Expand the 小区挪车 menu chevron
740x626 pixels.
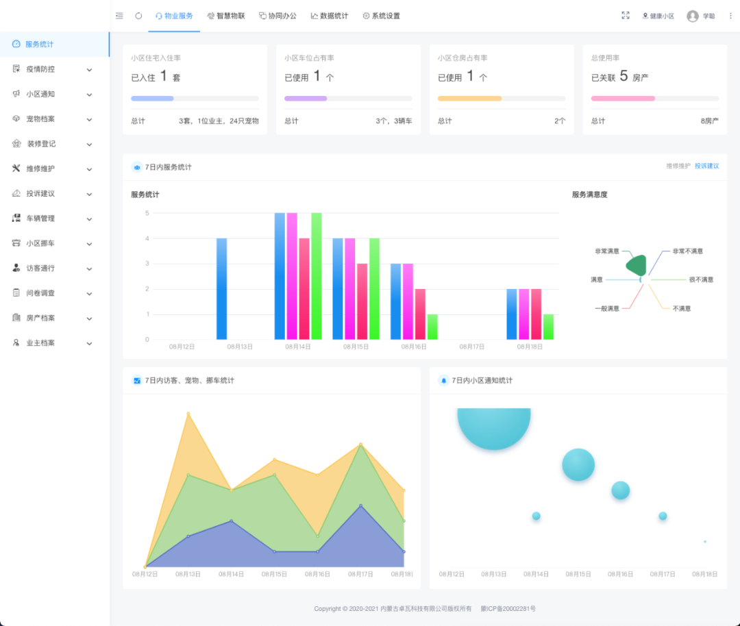89,244
